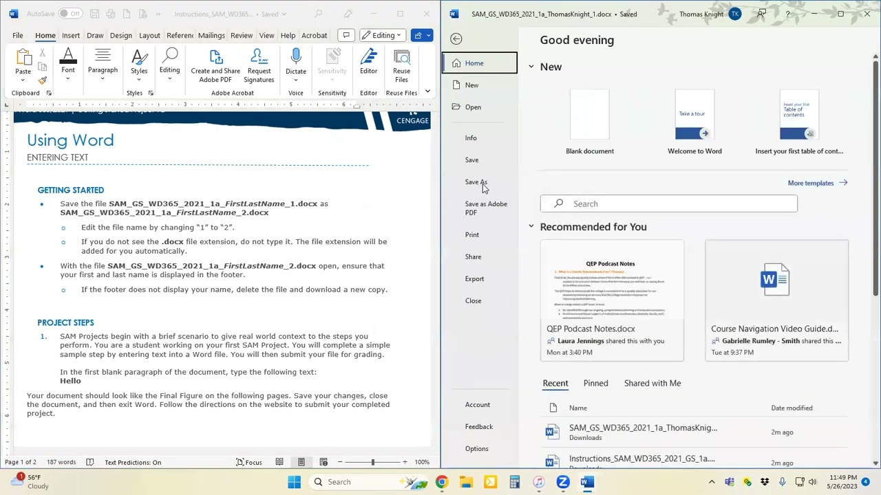
Task: Switch to the Layout ribbon tab
Action: pos(149,35)
